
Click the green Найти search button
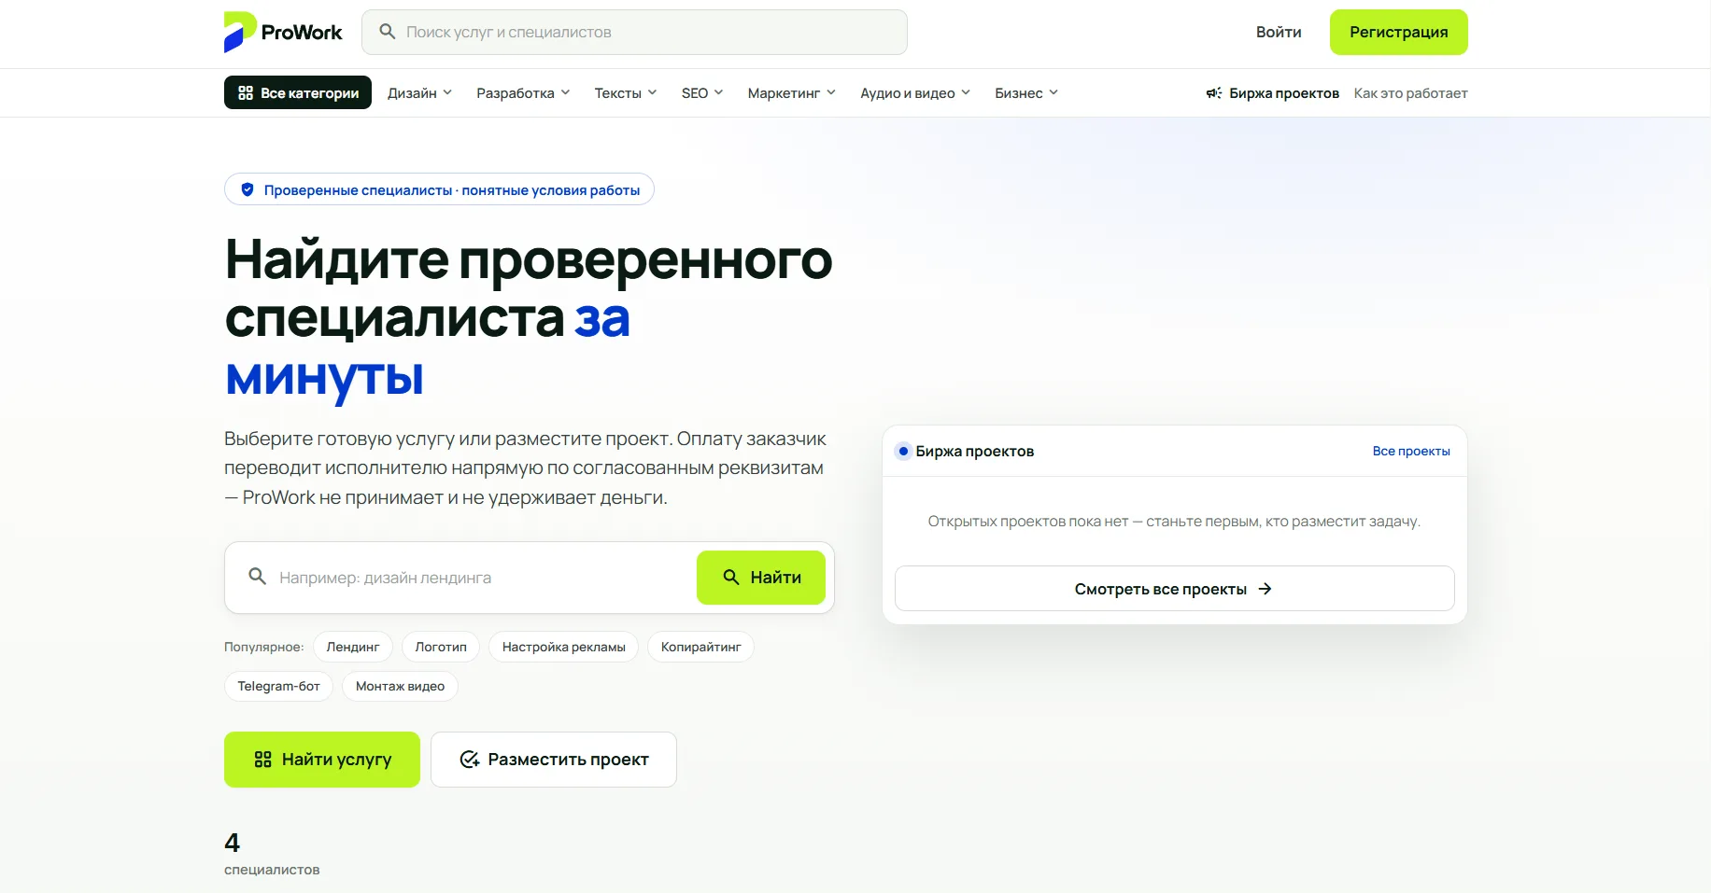761,578
